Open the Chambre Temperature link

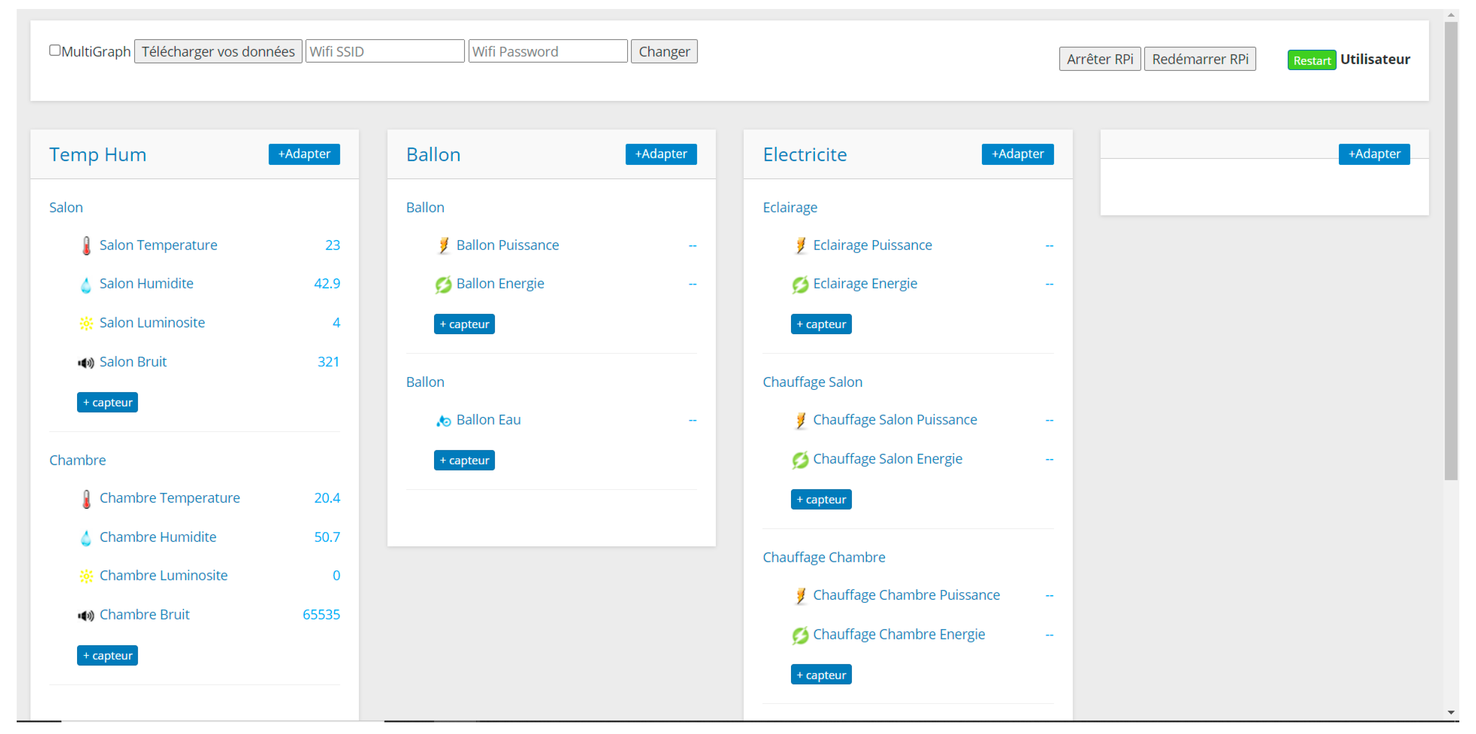tap(169, 498)
